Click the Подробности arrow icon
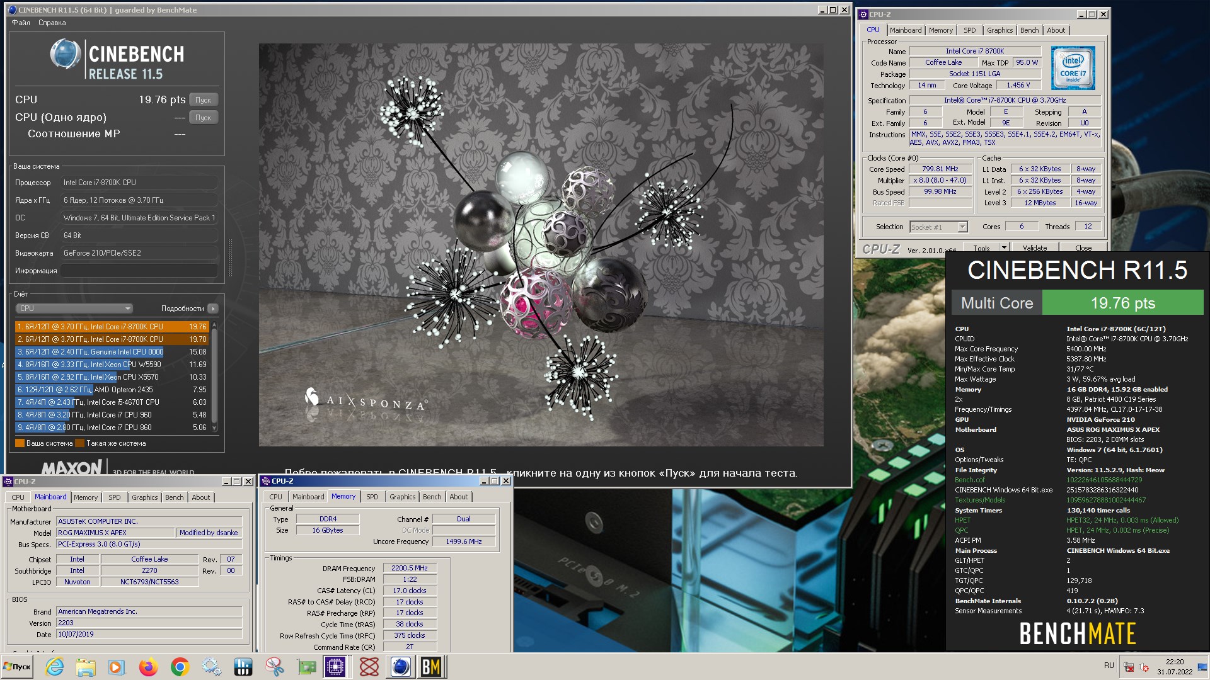Image resolution: width=1210 pixels, height=680 pixels. click(x=213, y=309)
